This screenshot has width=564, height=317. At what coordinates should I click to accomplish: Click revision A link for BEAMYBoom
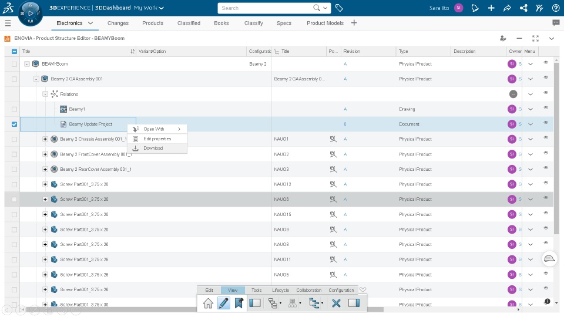click(345, 64)
